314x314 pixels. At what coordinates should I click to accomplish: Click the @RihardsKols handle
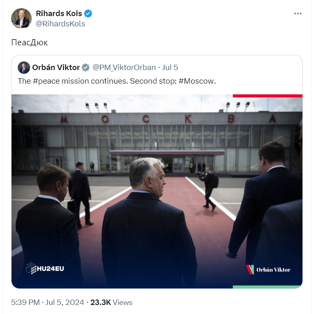[x=61, y=23]
